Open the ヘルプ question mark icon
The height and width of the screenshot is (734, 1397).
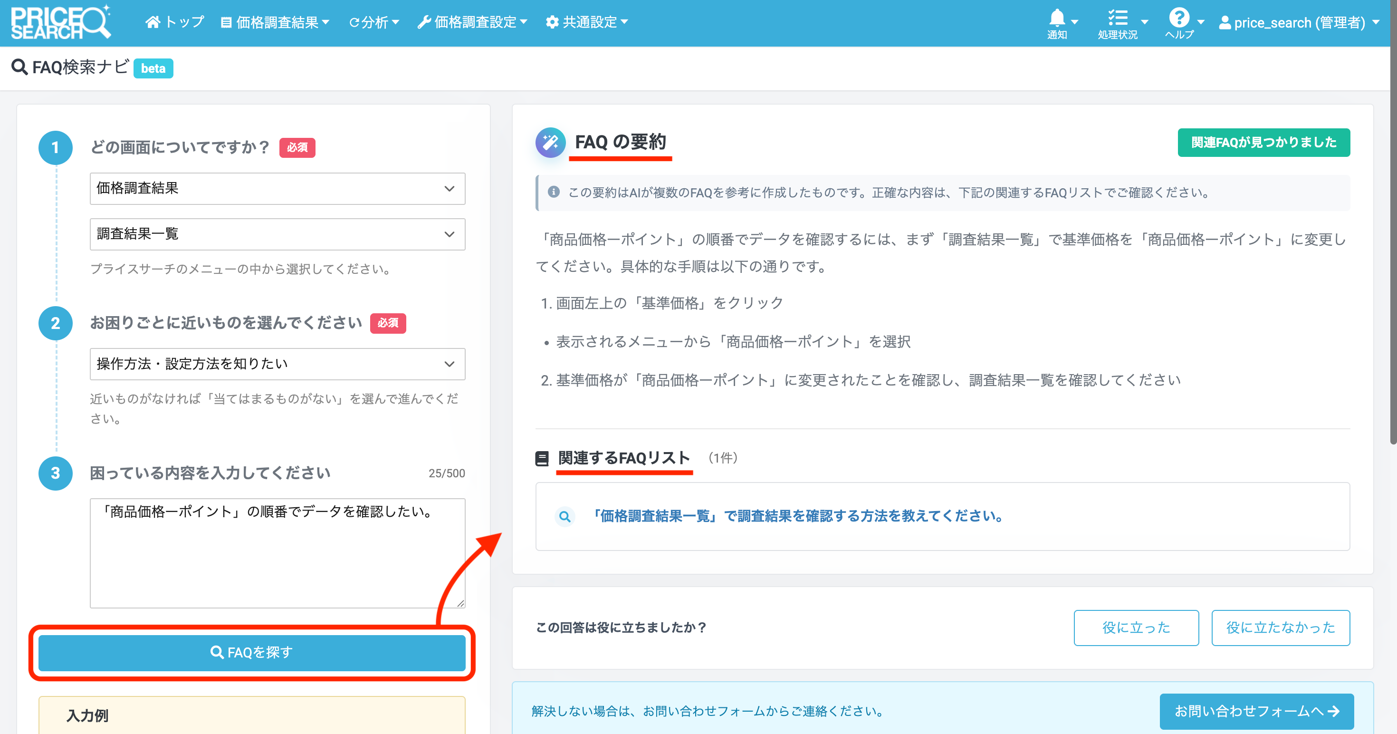(1179, 18)
